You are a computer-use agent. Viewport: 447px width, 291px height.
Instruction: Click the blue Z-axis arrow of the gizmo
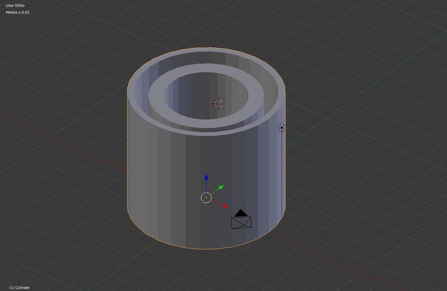[206, 178]
